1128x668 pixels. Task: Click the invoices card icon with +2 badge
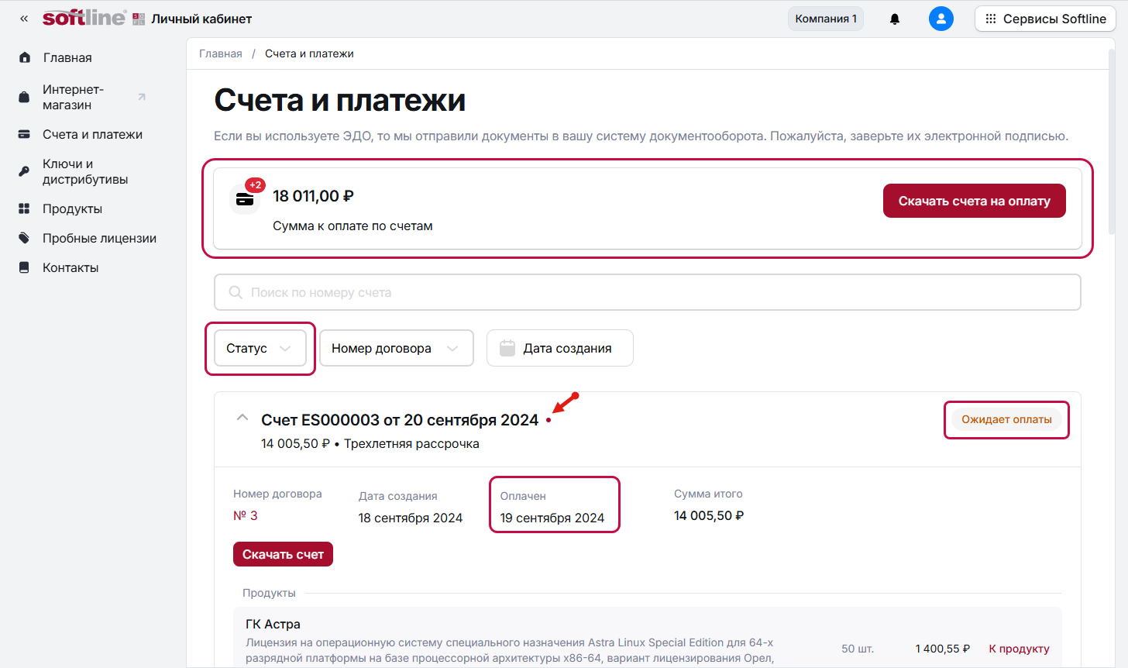245,199
